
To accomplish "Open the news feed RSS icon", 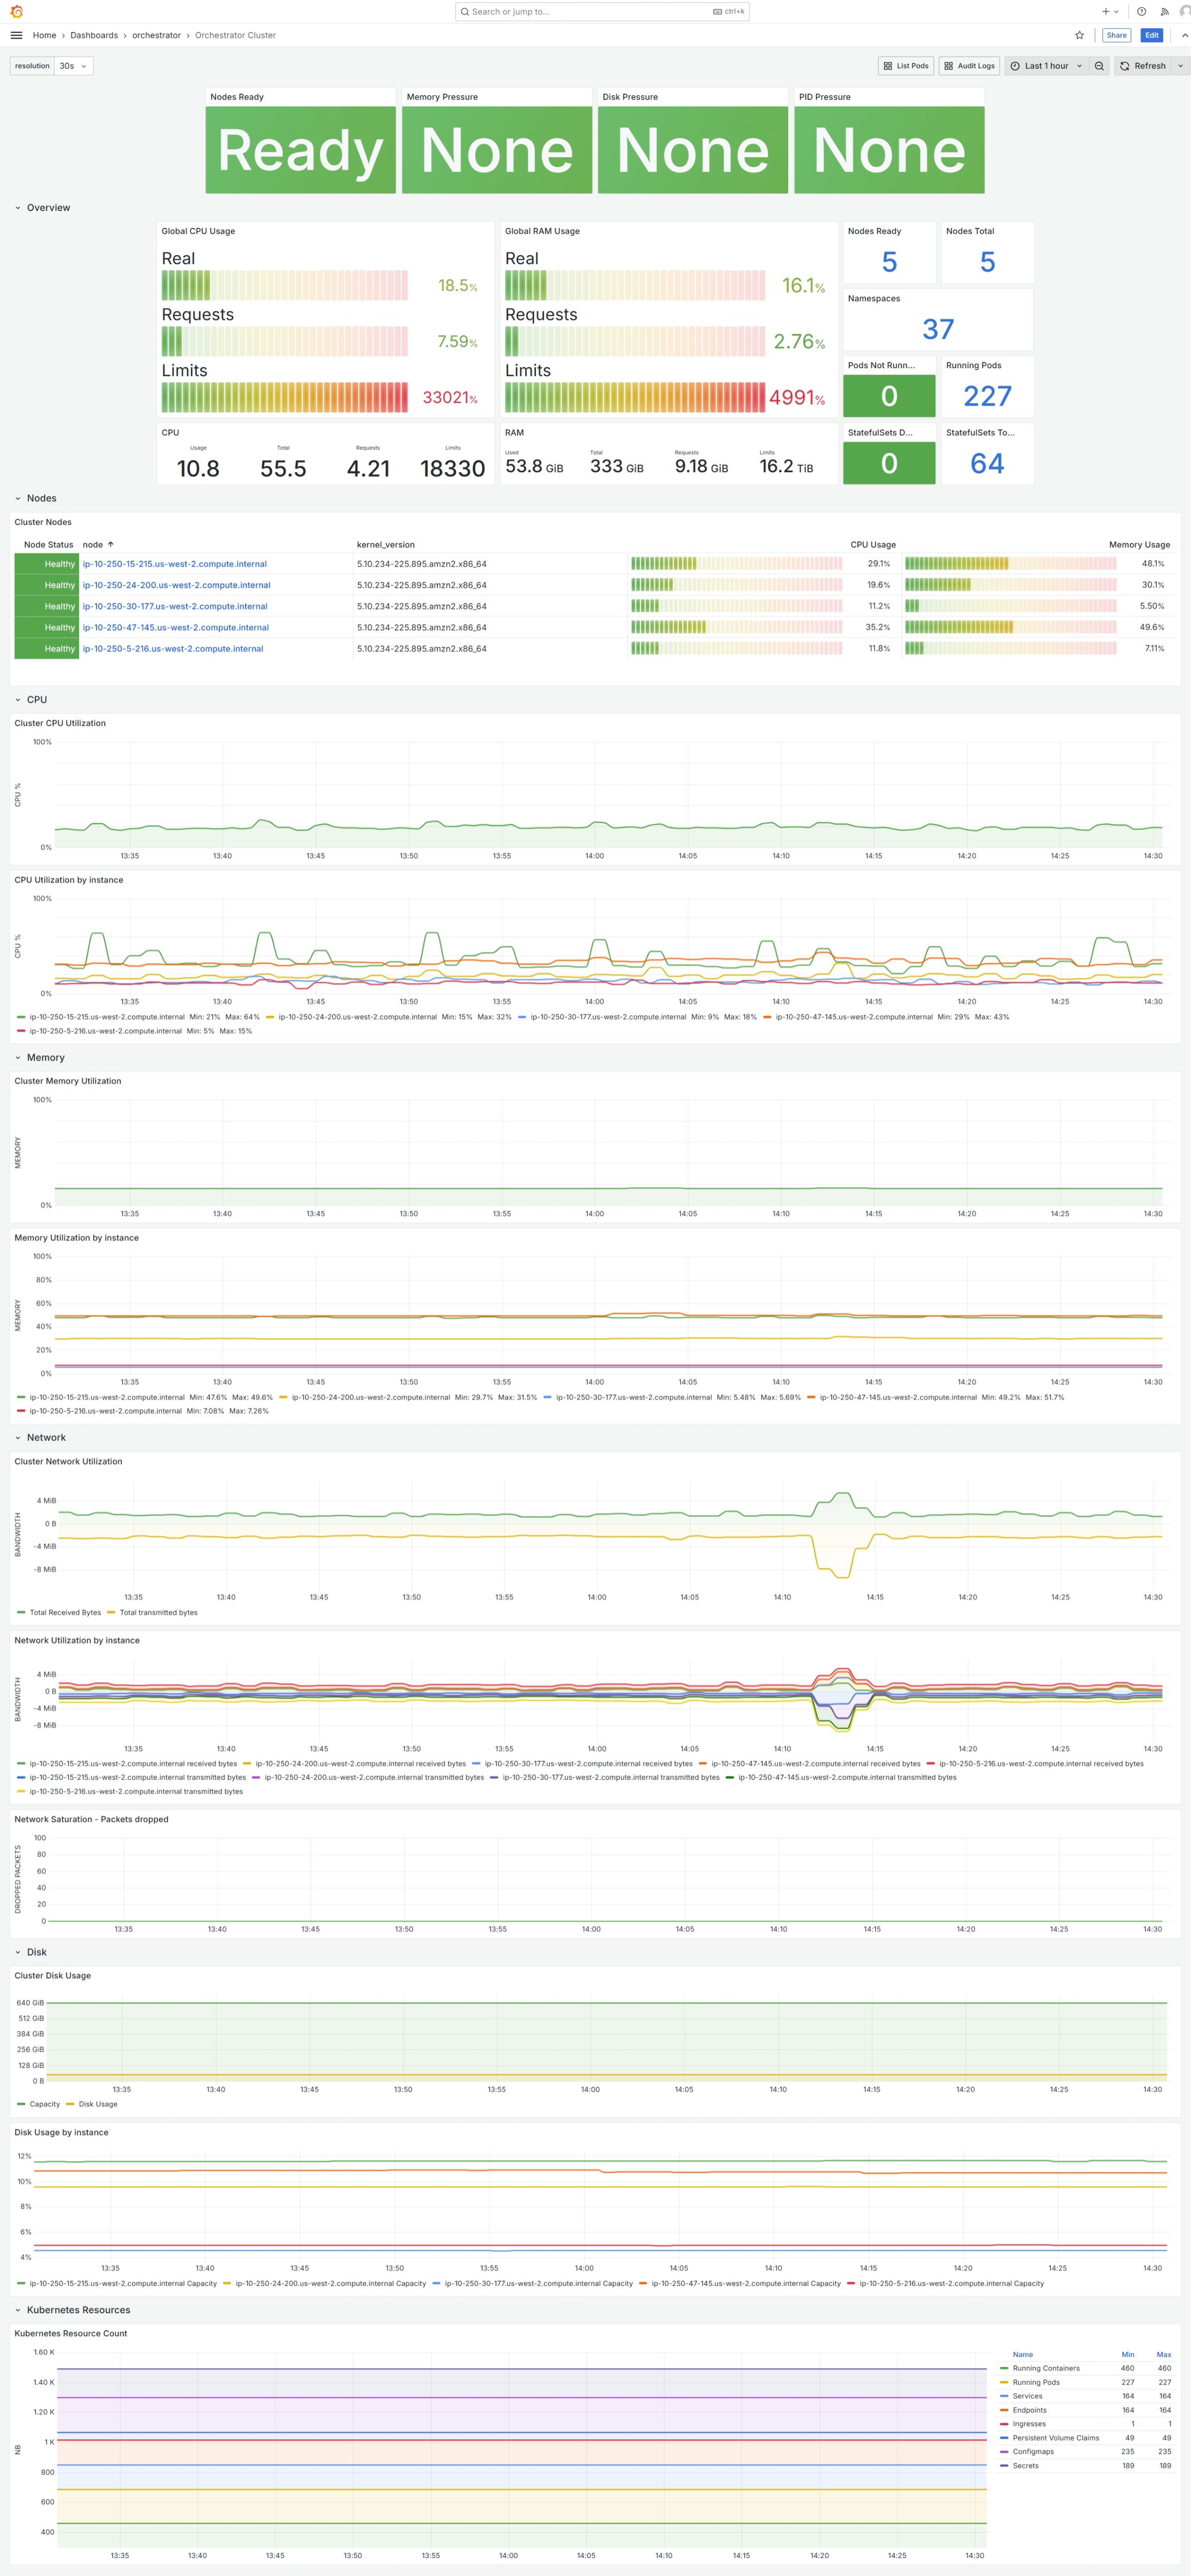I will tap(1164, 12).
